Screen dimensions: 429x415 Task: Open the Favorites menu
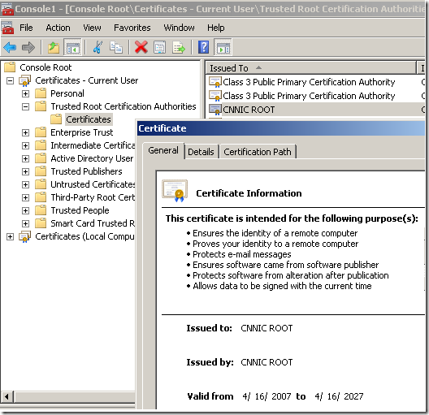coord(132,28)
